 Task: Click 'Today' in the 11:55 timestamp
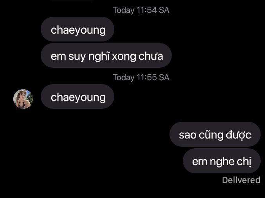[123, 78]
